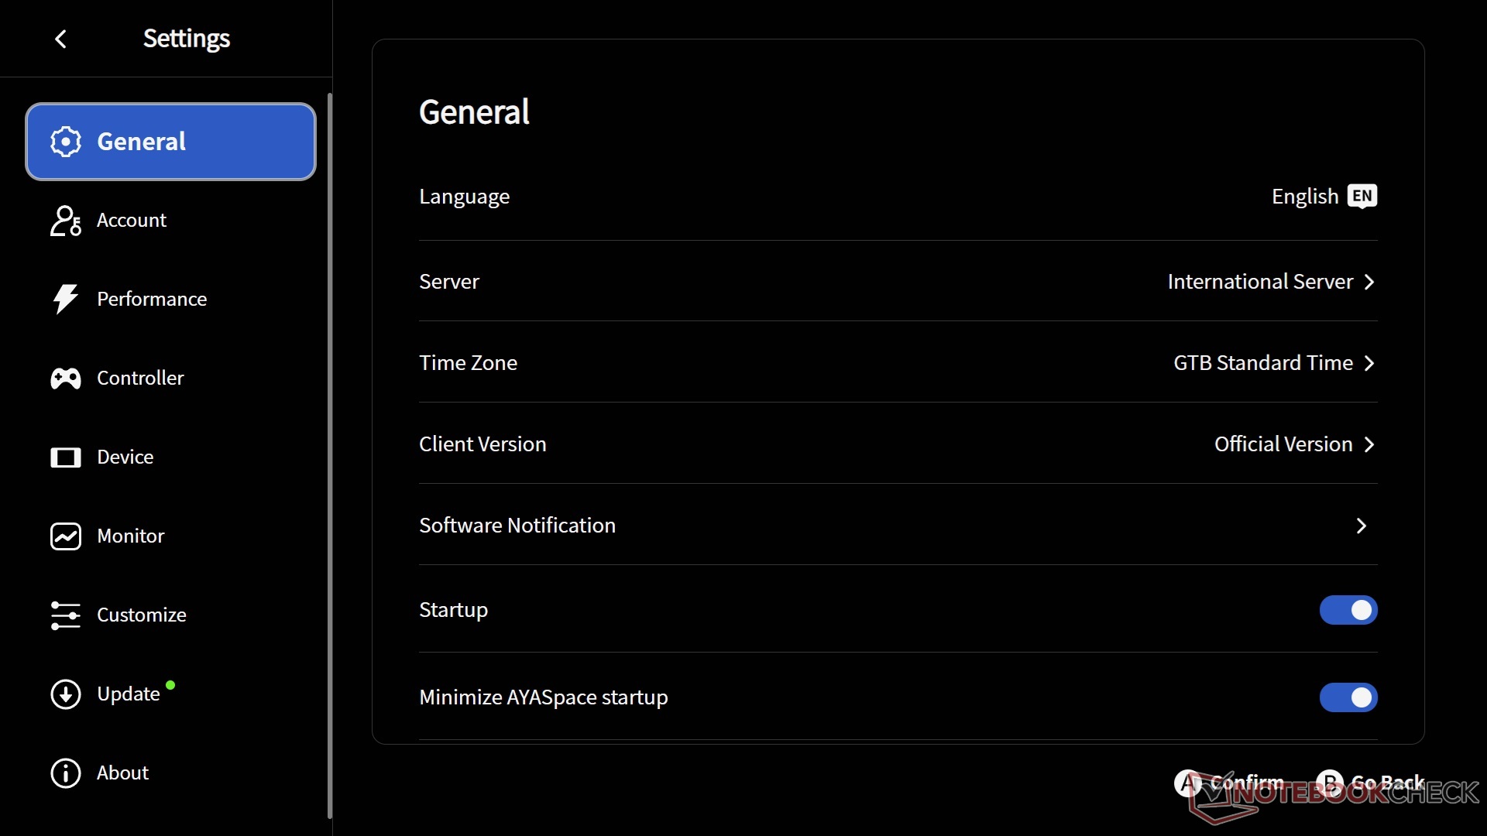Viewport: 1487px width, 836px height.
Task: Click the Customize sliders icon
Action: [x=66, y=615]
